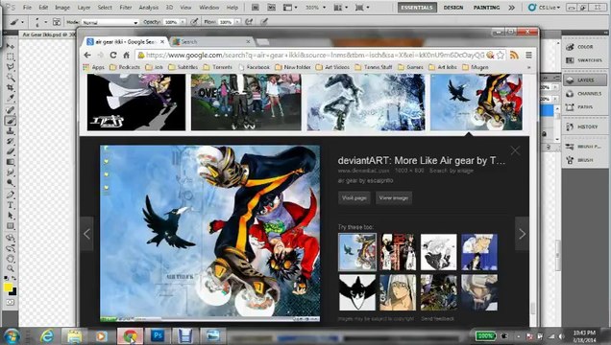
Task: Toggle the Brush panel from options bar
Action: [57, 22]
